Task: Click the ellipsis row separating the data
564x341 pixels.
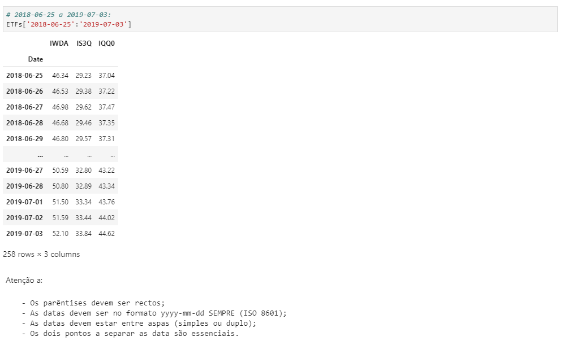Action: (40, 154)
